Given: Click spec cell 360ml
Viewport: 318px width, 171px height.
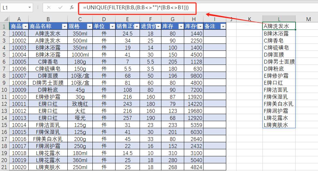Looking at the screenshot, I should [80, 160].
